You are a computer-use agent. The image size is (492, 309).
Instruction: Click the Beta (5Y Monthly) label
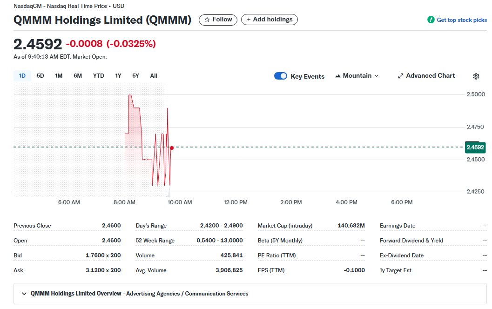point(280,241)
